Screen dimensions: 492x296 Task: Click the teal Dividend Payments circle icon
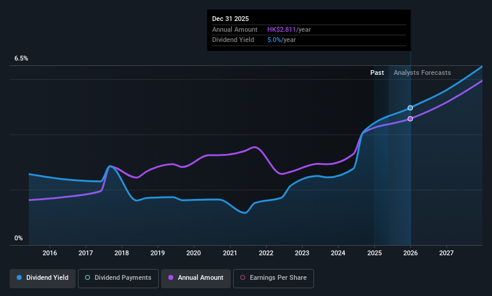pos(87,278)
